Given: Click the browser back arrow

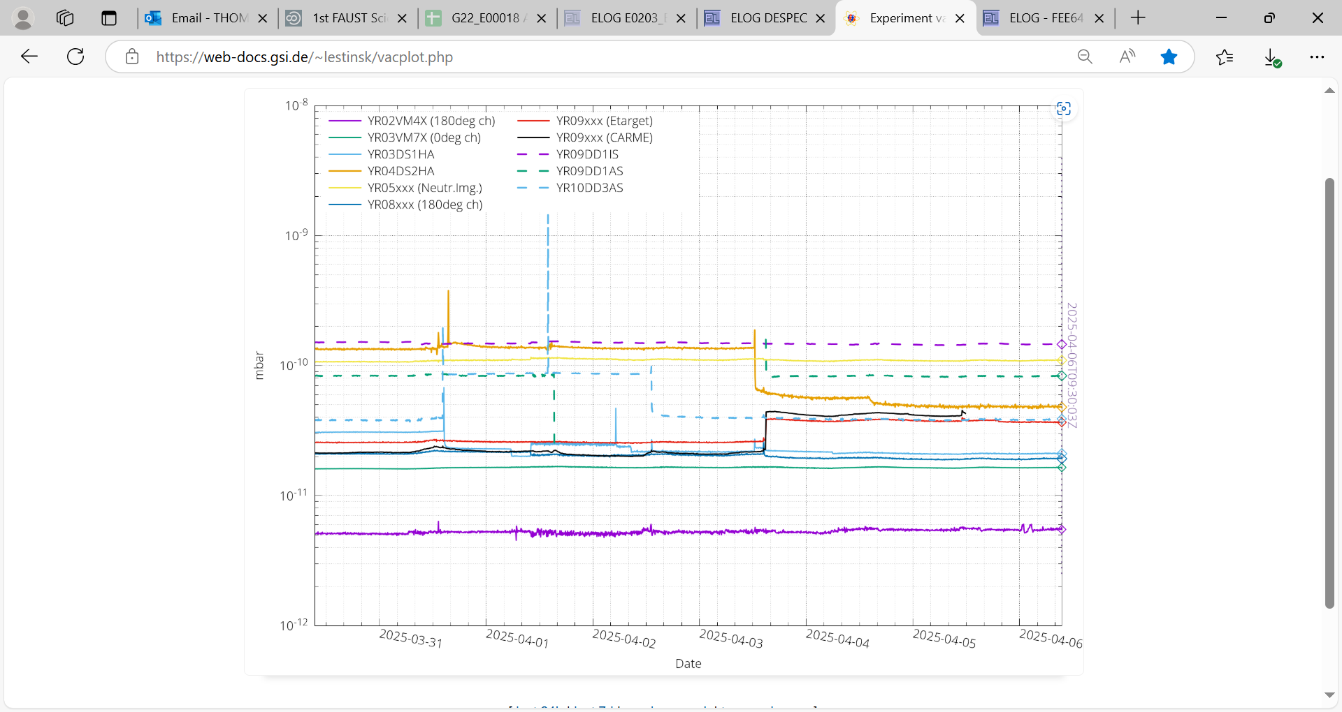Looking at the screenshot, I should (29, 57).
